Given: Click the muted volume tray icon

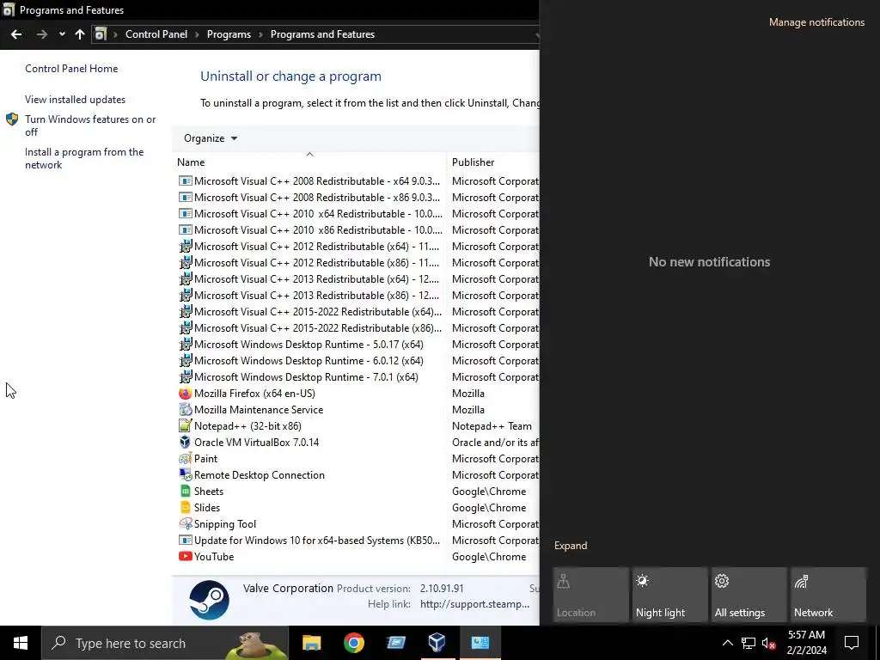Looking at the screenshot, I should pos(769,643).
